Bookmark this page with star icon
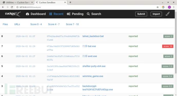Image resolution: width=177 pixels, height=96 pixels. point(158,7)
